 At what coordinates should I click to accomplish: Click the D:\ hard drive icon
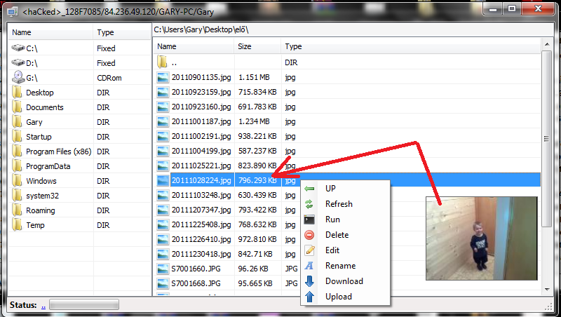tap(18, 62)
